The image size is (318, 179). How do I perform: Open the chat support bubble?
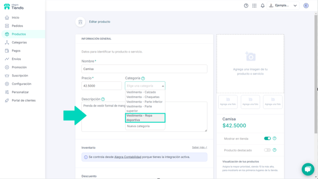pos(308,169)
